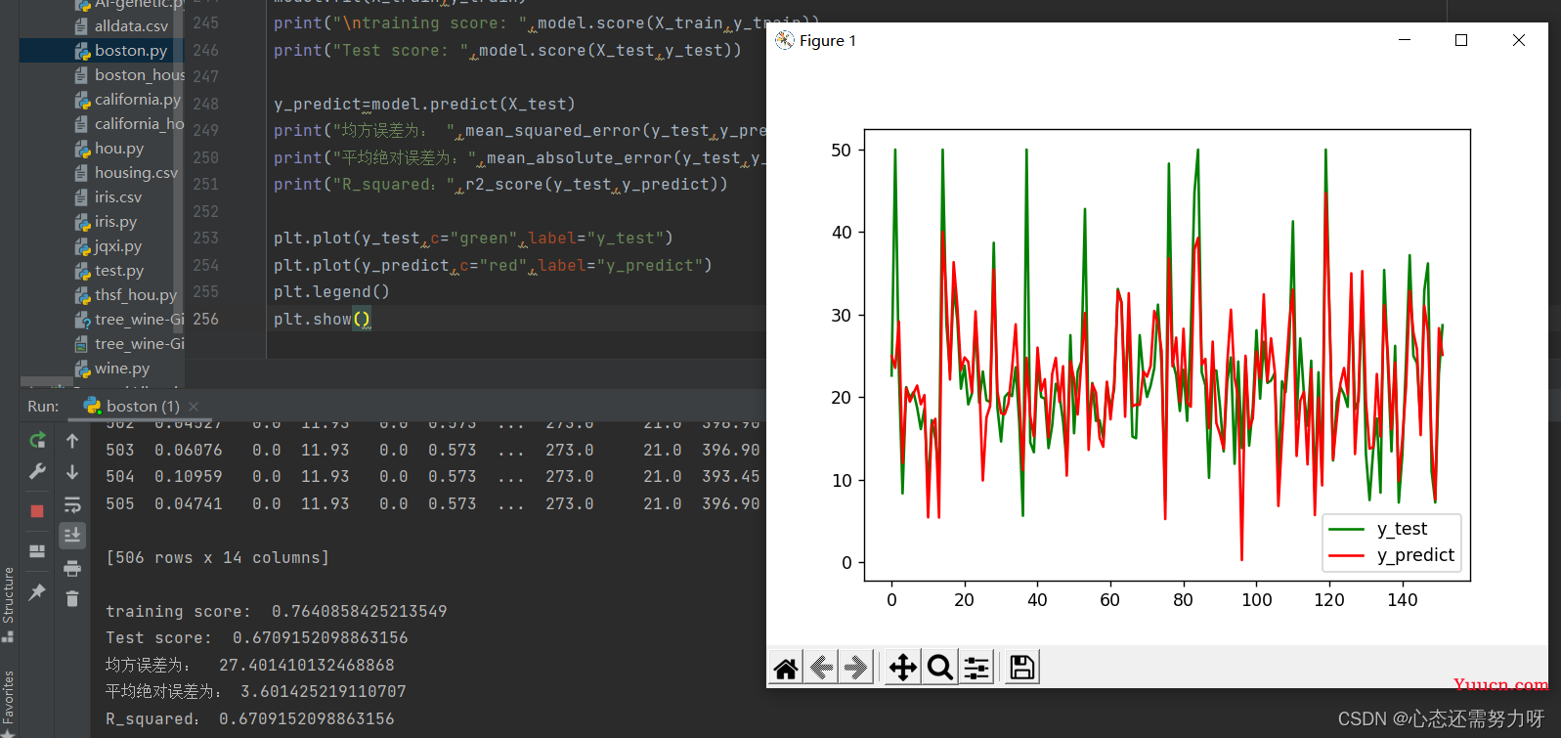Screen dimensions: 1561x738
Task: Open run configuration via the wrench icon
Action: click(x=37, y=471)
